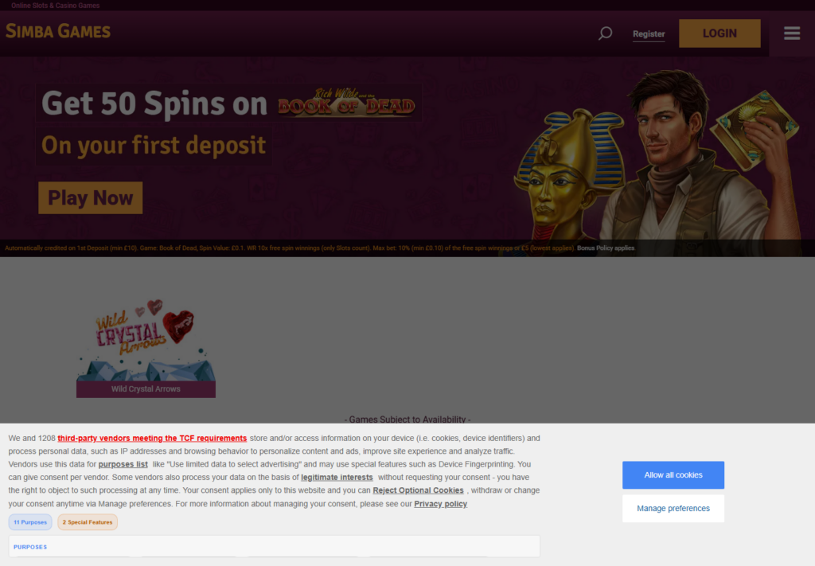
Task: Click the On your first deposit text
Action: click(154, 145)
